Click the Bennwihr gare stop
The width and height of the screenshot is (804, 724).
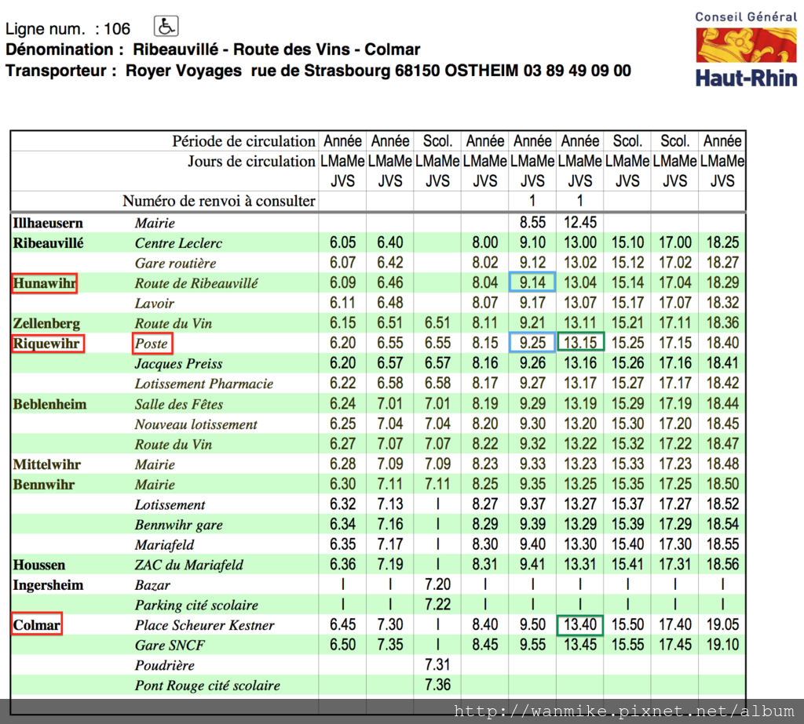(179, 525)
